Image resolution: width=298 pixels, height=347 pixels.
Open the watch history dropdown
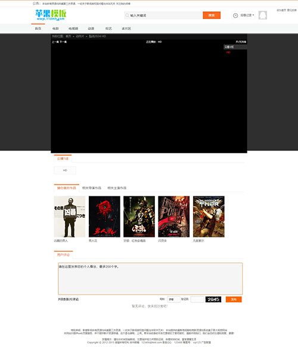point(247,15)
